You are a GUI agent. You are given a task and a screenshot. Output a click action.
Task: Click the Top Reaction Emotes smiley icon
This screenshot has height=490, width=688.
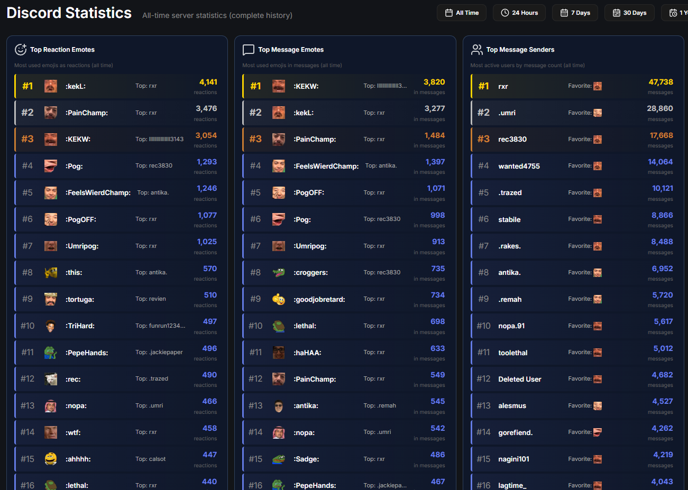(21, 50)
